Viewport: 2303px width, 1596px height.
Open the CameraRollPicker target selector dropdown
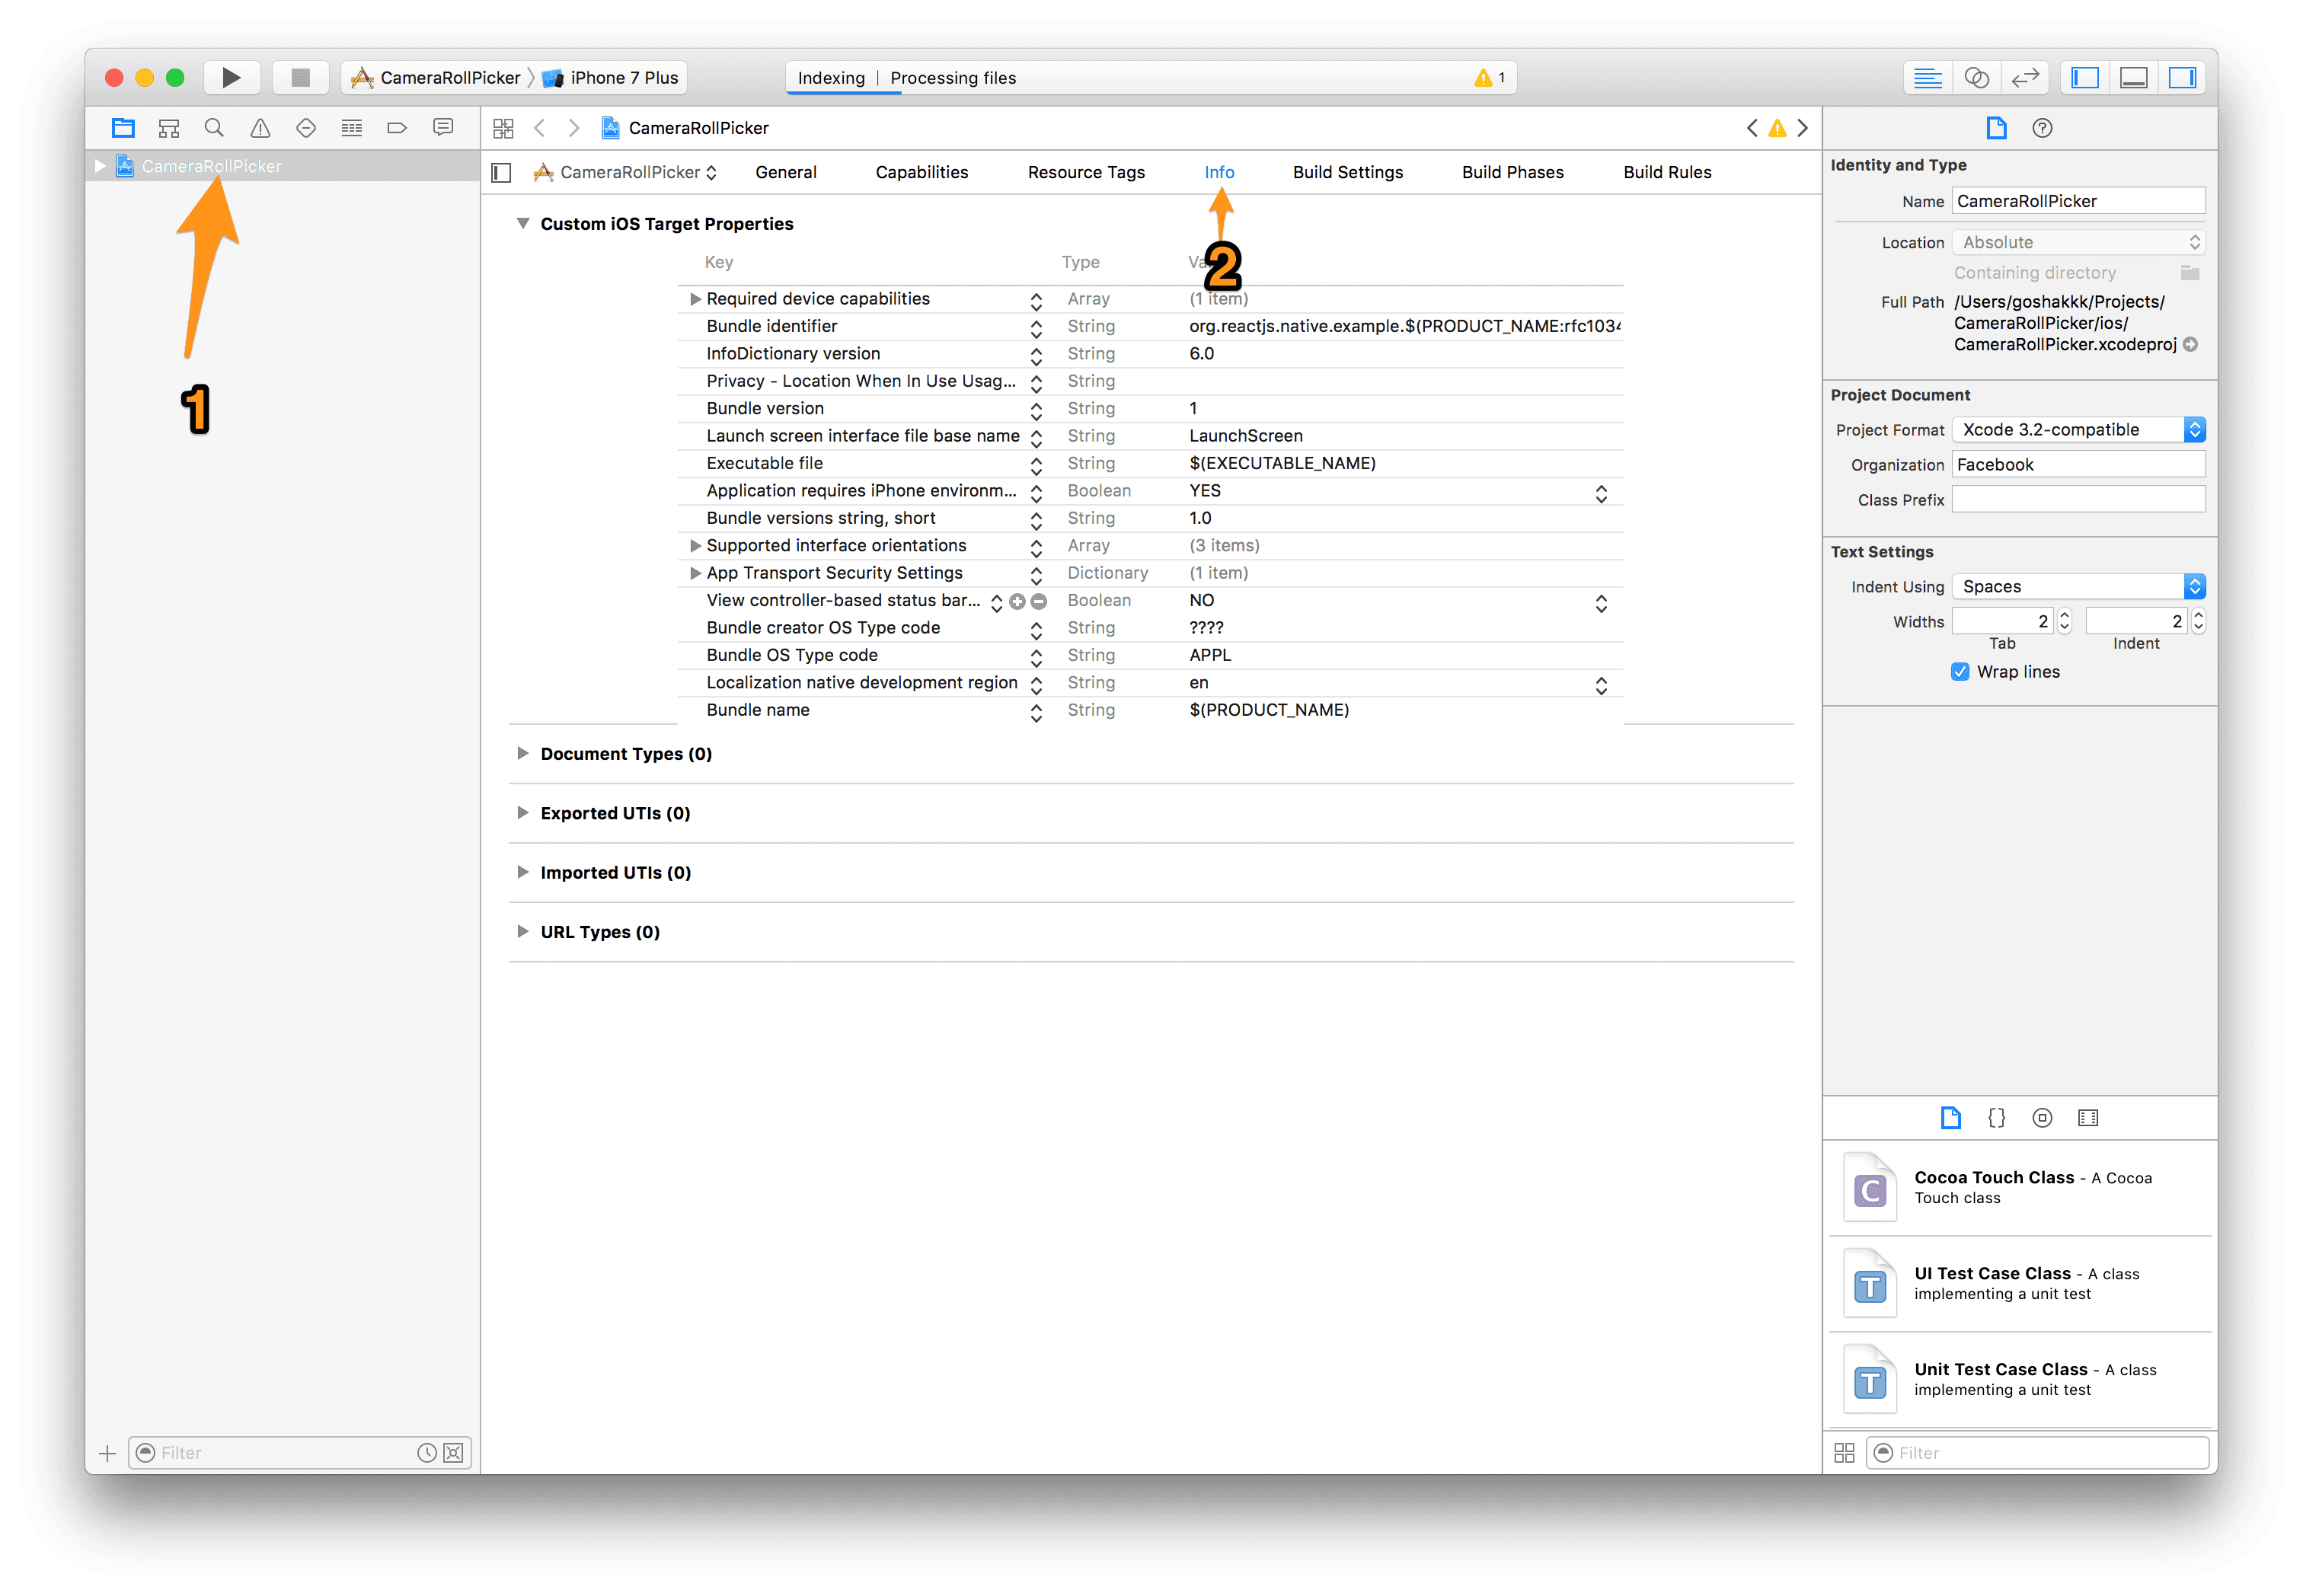[626, 173]
